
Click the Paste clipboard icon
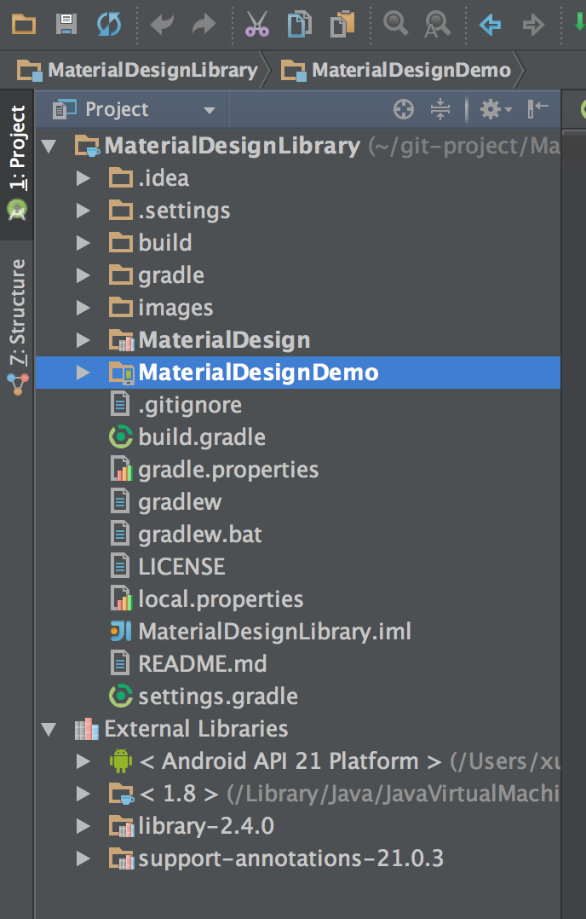click(x=342, y=24)
